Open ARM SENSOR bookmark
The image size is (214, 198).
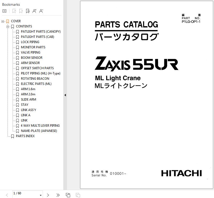click(x=30, y=63)
